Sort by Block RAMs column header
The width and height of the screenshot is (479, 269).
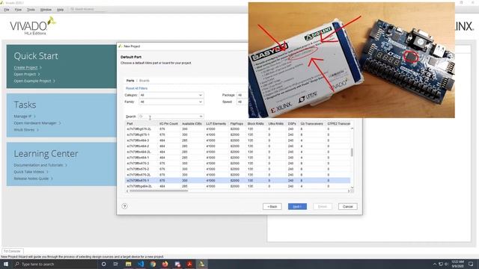(256, 123)
